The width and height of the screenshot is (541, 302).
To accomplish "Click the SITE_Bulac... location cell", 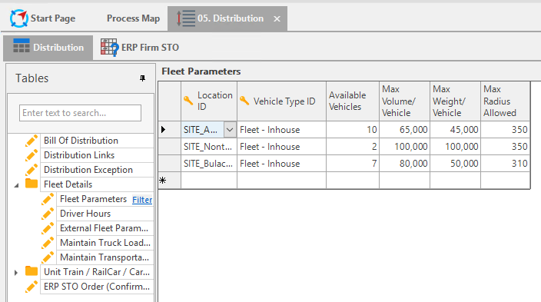I will (x=209, y=164).
